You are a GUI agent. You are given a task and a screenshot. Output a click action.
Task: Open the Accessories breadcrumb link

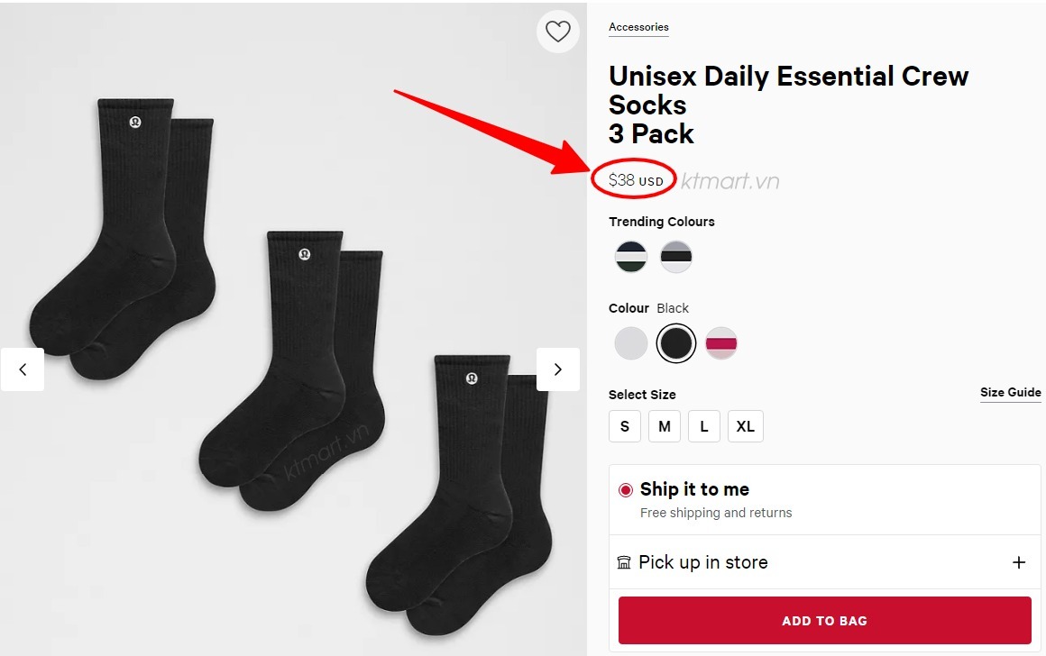[638, 27]
